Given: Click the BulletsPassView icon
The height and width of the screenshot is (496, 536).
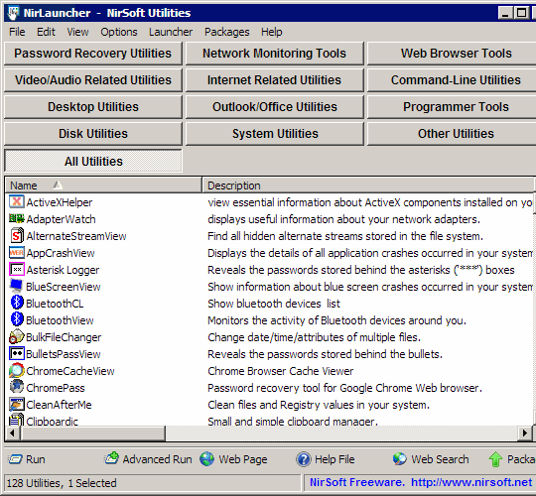Looking at the screenshot, I should [x=17, y=353].
